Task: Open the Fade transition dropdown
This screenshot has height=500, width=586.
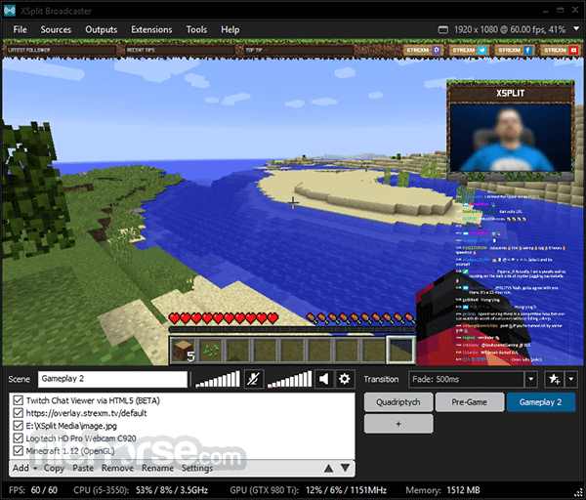Action: tap(530, 379)
